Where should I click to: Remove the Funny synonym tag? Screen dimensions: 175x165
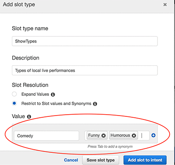(103, 136)
